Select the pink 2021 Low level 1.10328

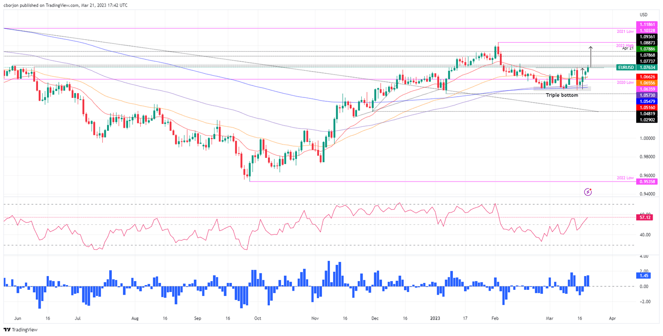click(647, 31)
